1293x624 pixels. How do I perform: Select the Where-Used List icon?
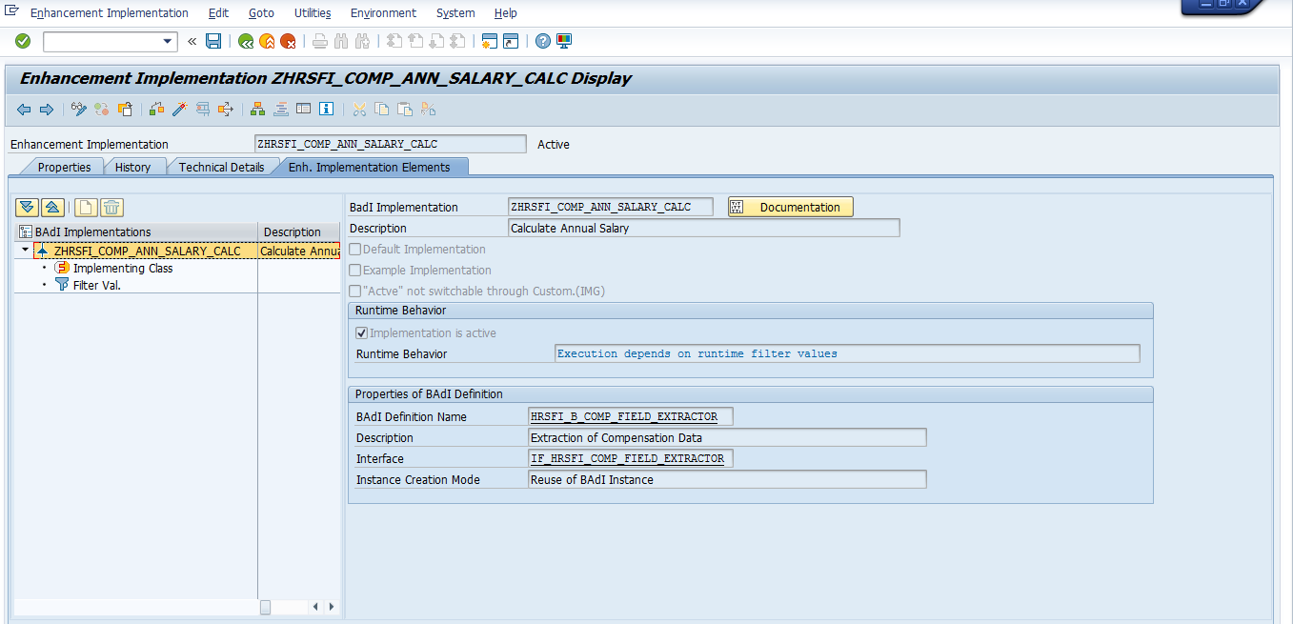pos(257,109)
